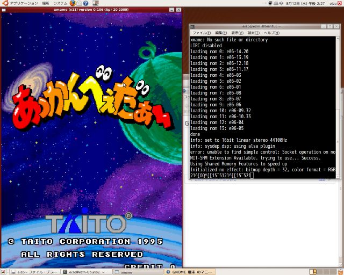The width and height of the screenshot is (344, 275).
Task: Switch to the eizo file browser taskbar button
Action: (x=35, y=272)
